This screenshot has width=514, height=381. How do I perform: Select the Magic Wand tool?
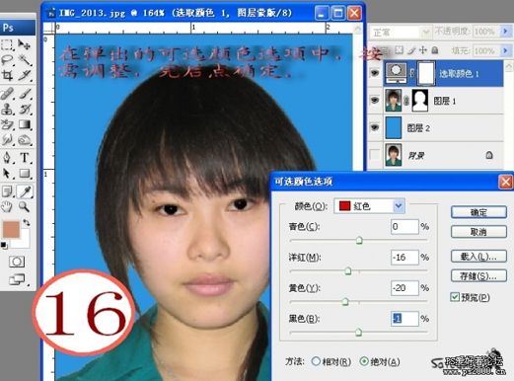24,60
